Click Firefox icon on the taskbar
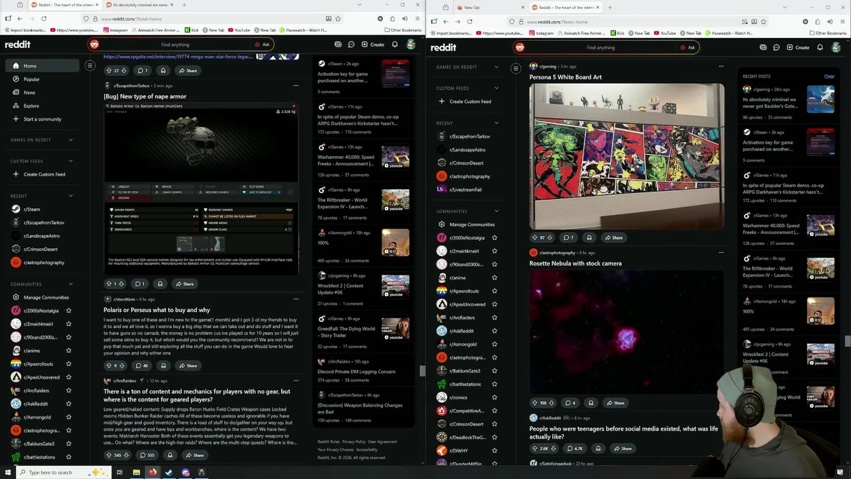The width and height of the screenshot is (851, 479). click(153, 472)
